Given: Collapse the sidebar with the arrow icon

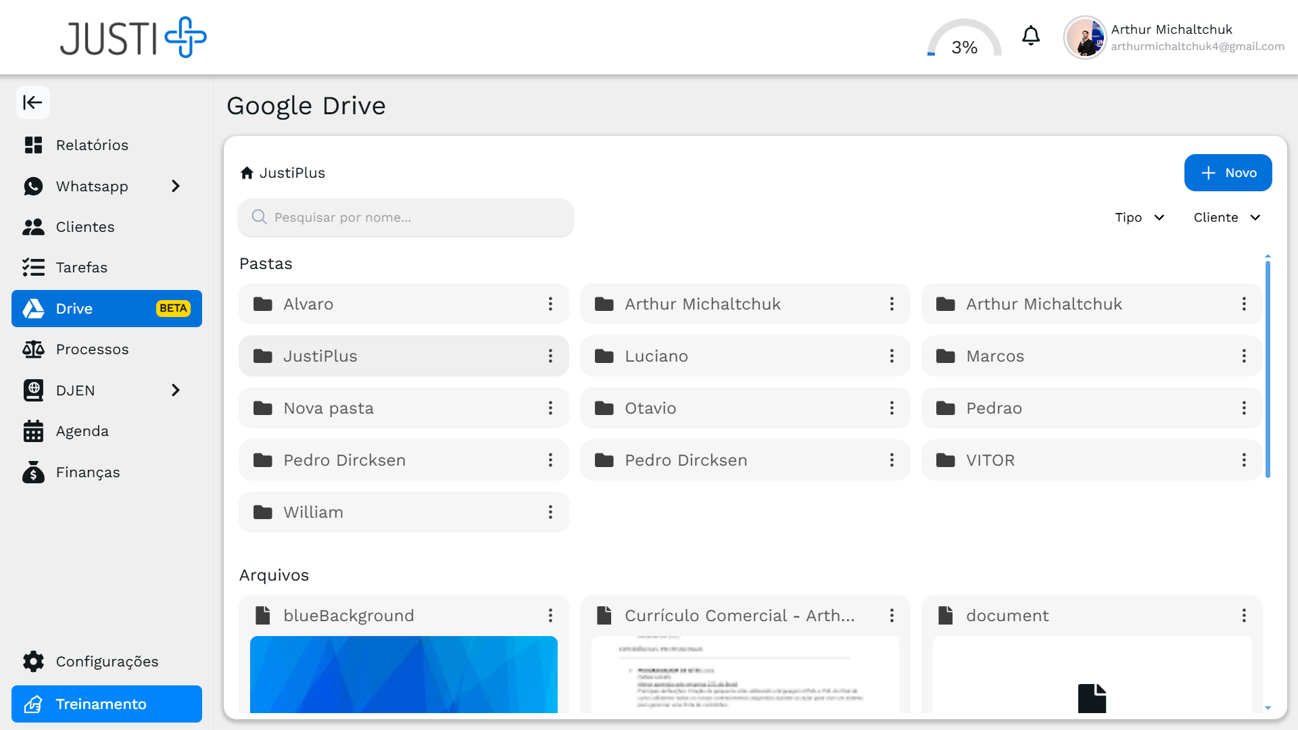Looking at the screenshot, I should click(x=32, y=103).
